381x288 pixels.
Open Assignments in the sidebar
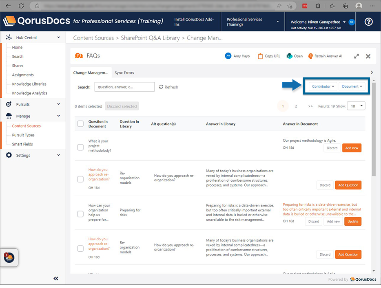23,75
